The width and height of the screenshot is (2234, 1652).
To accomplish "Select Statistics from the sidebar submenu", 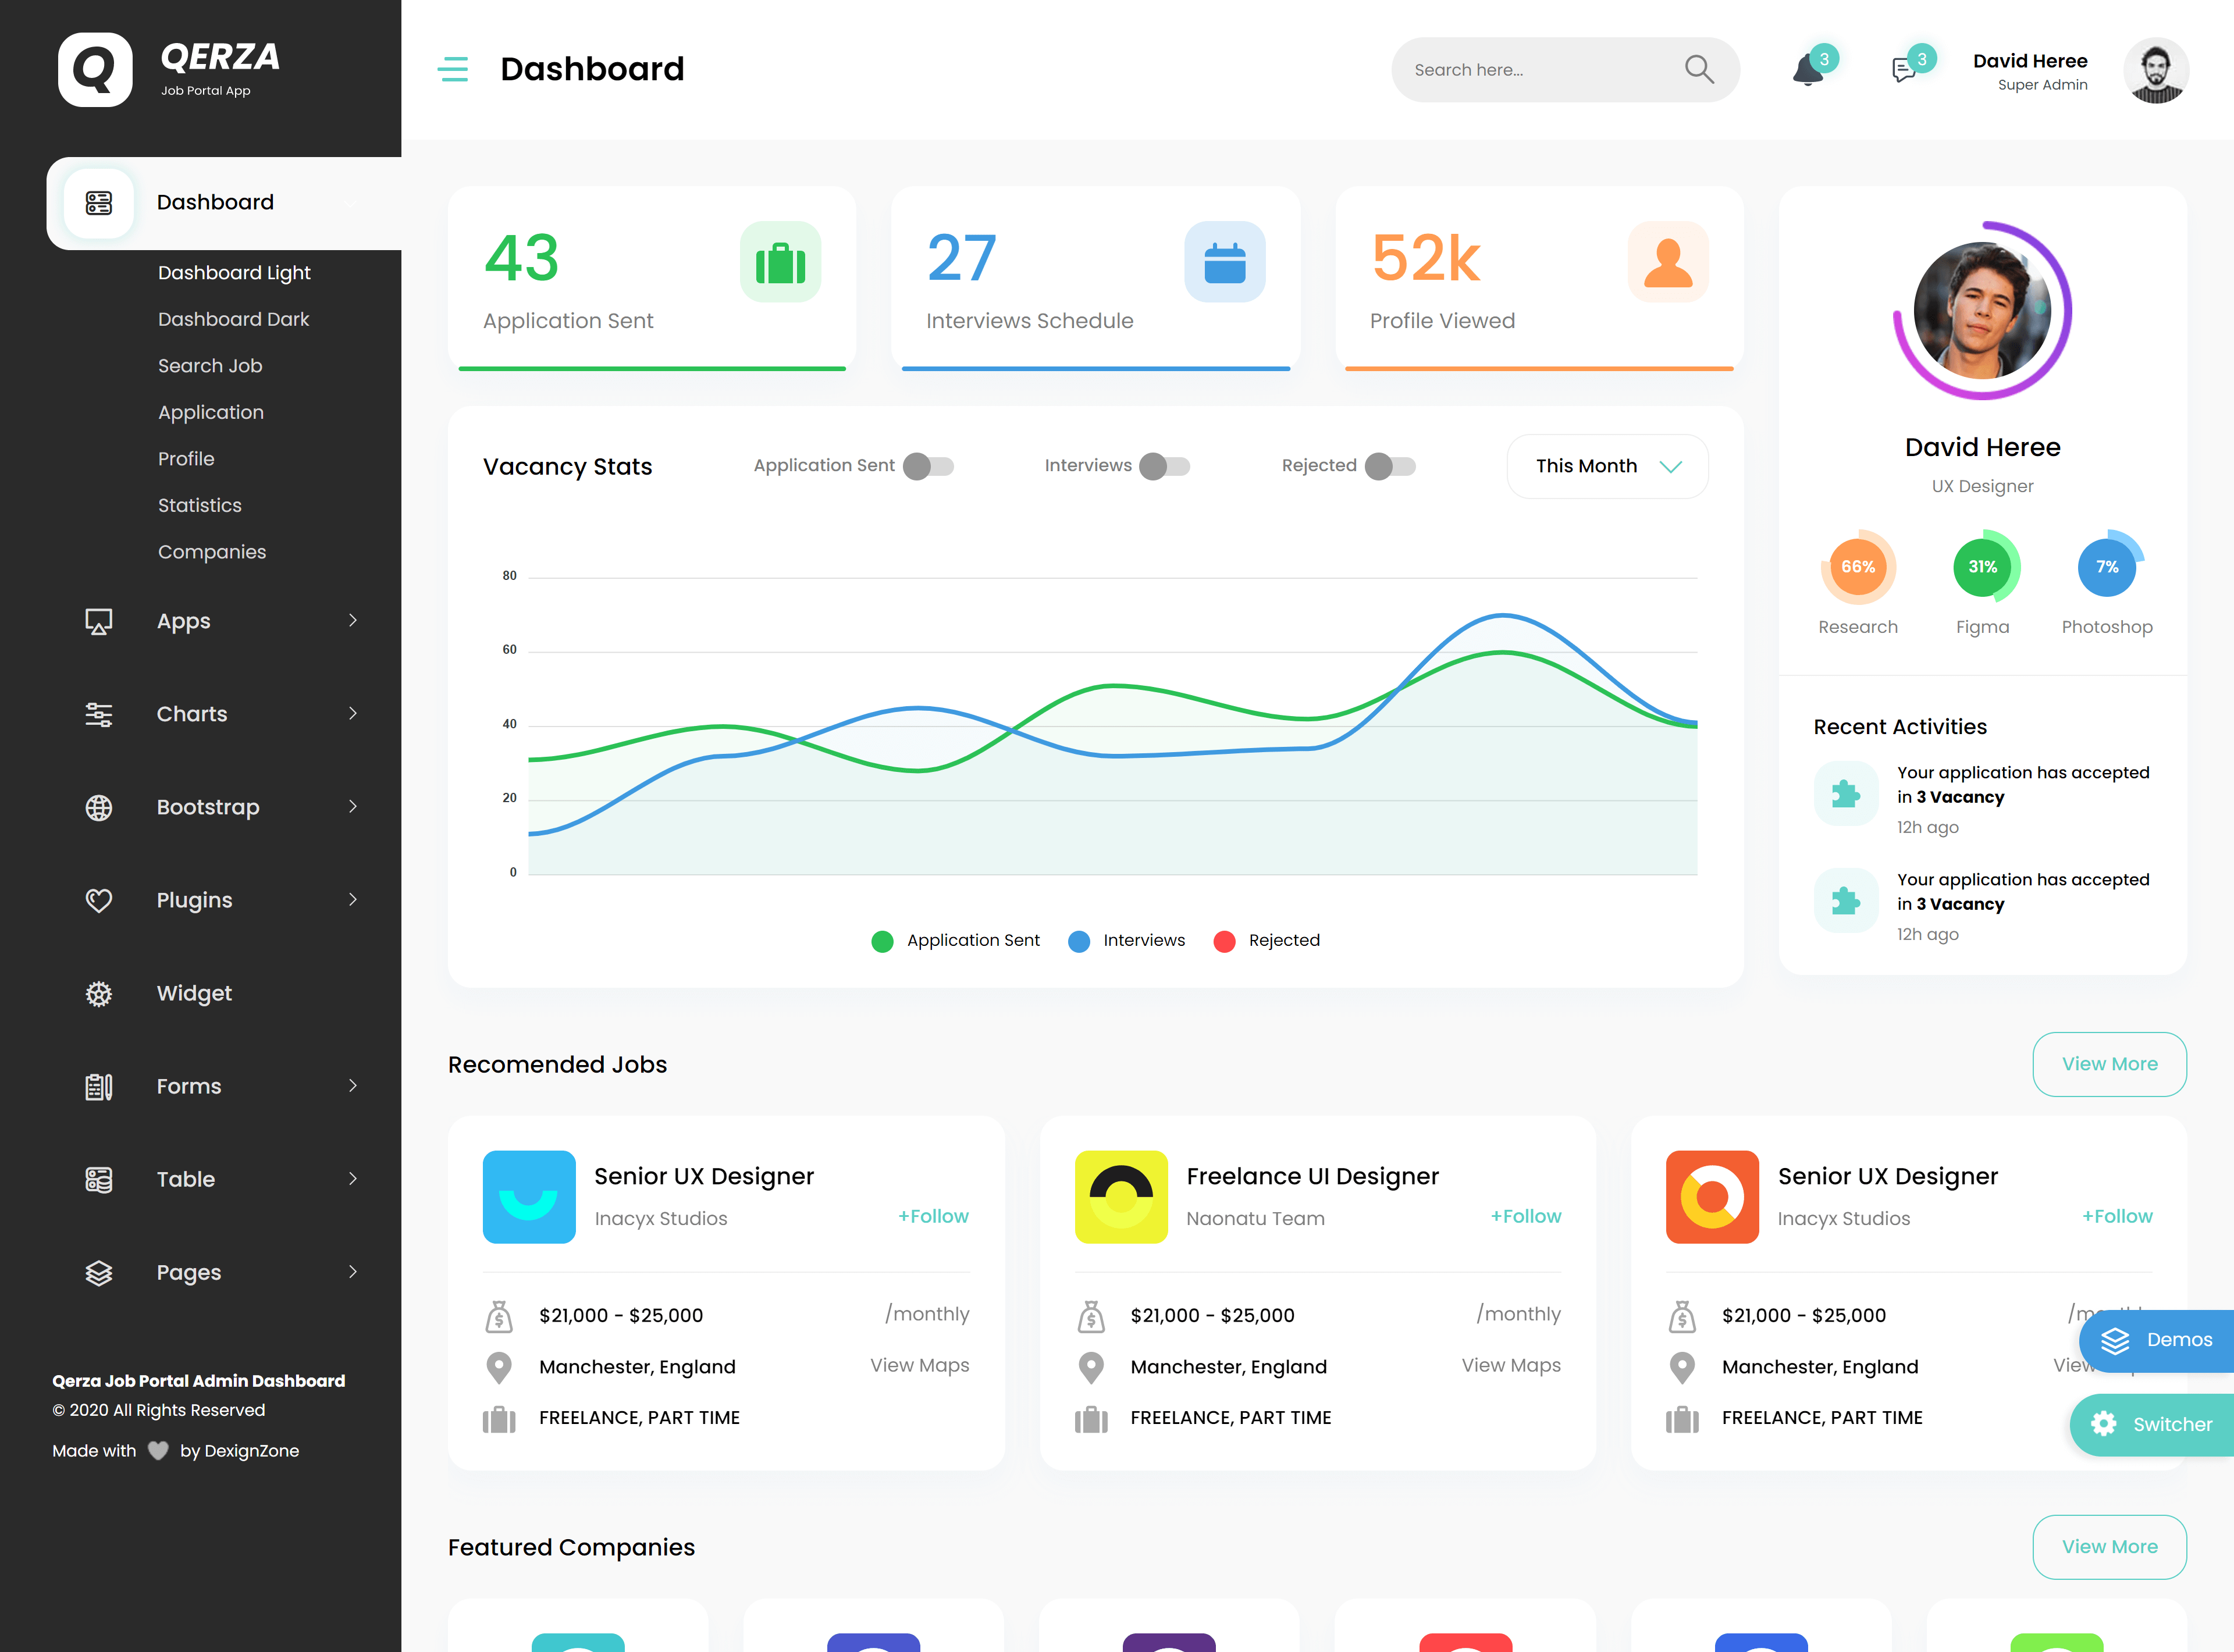I will tap(200, 505).
